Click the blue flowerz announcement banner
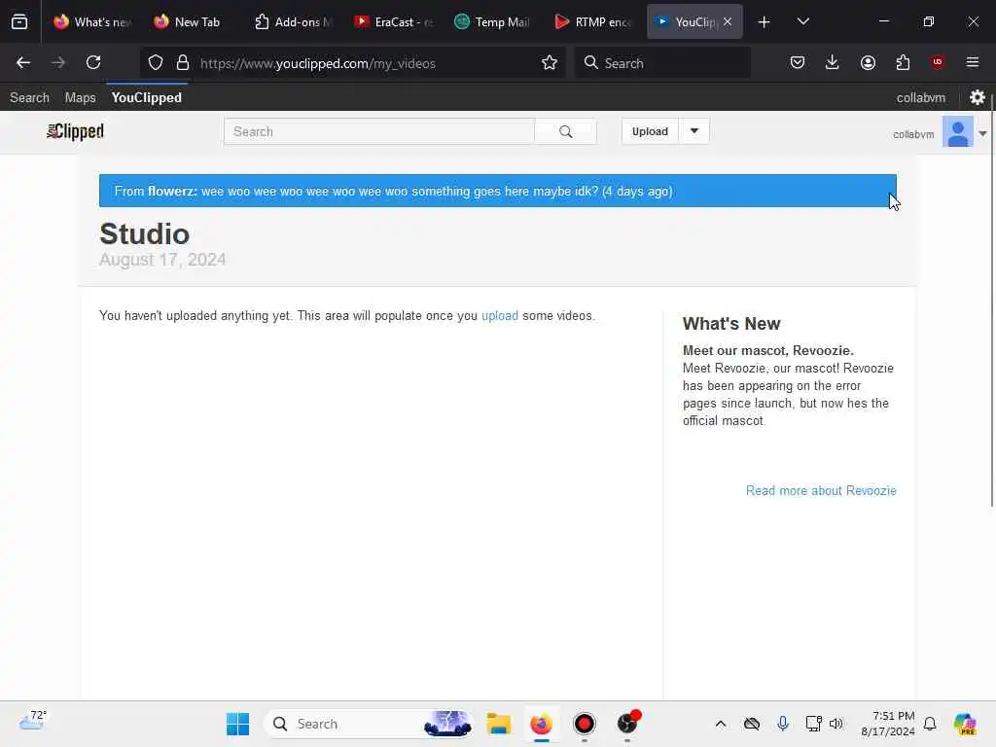The image size is (996, 747). point(497,191)
